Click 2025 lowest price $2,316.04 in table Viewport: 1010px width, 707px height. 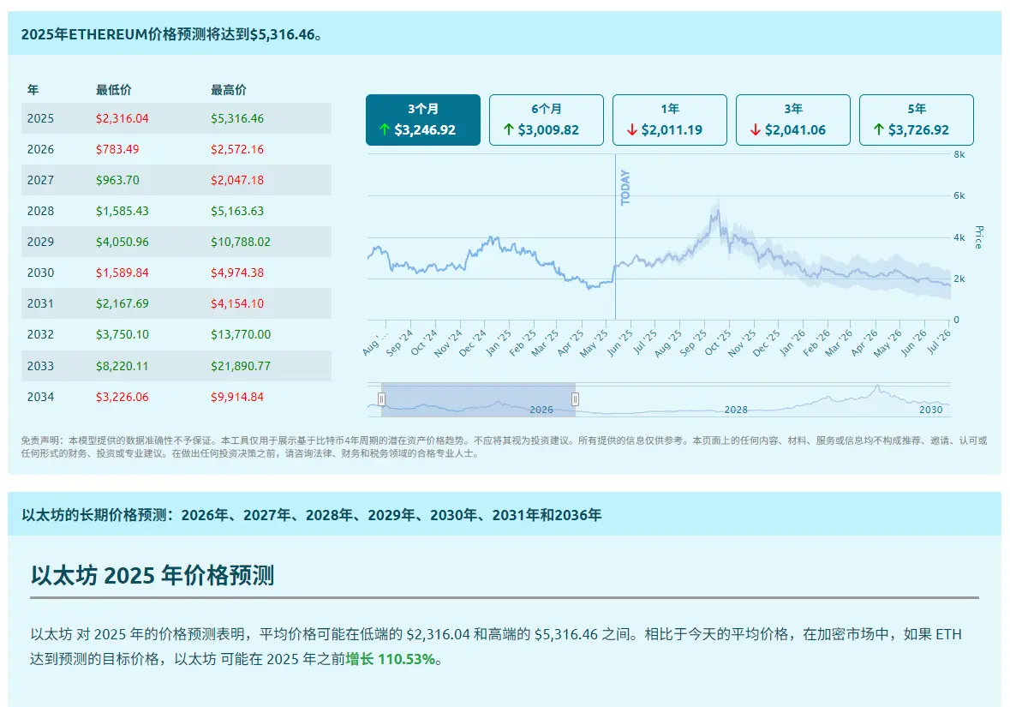click(x=123, y=118)
